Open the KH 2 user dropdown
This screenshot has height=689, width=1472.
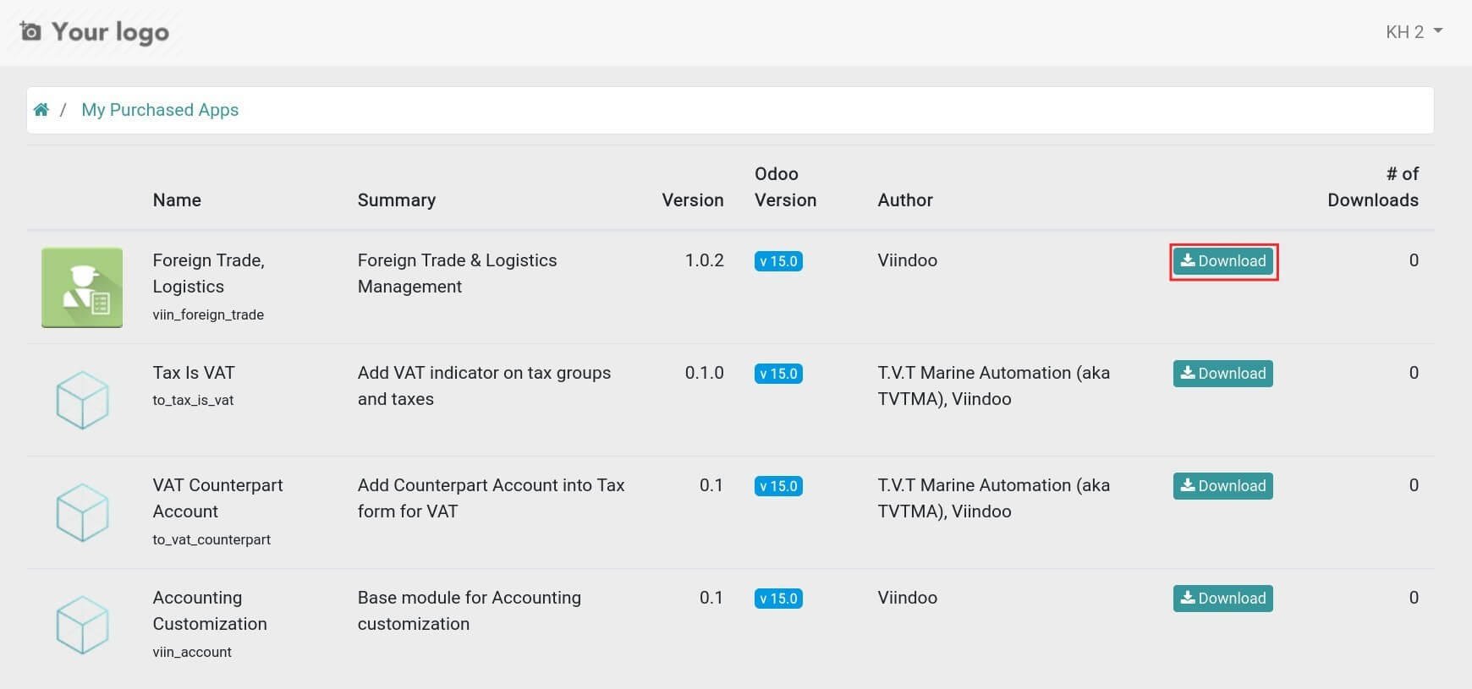[x=1413, y=32]
